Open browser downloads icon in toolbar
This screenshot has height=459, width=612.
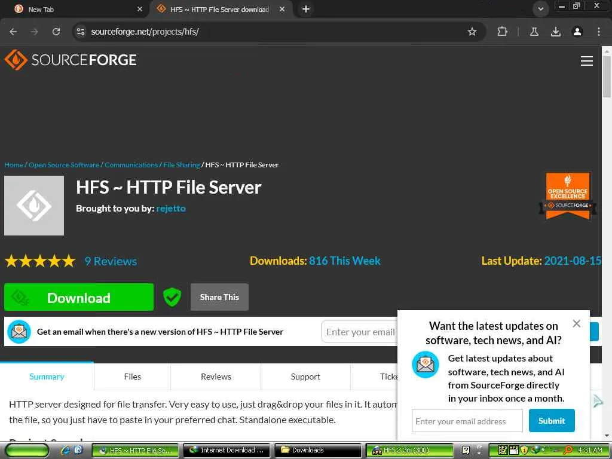coord(555,32)
